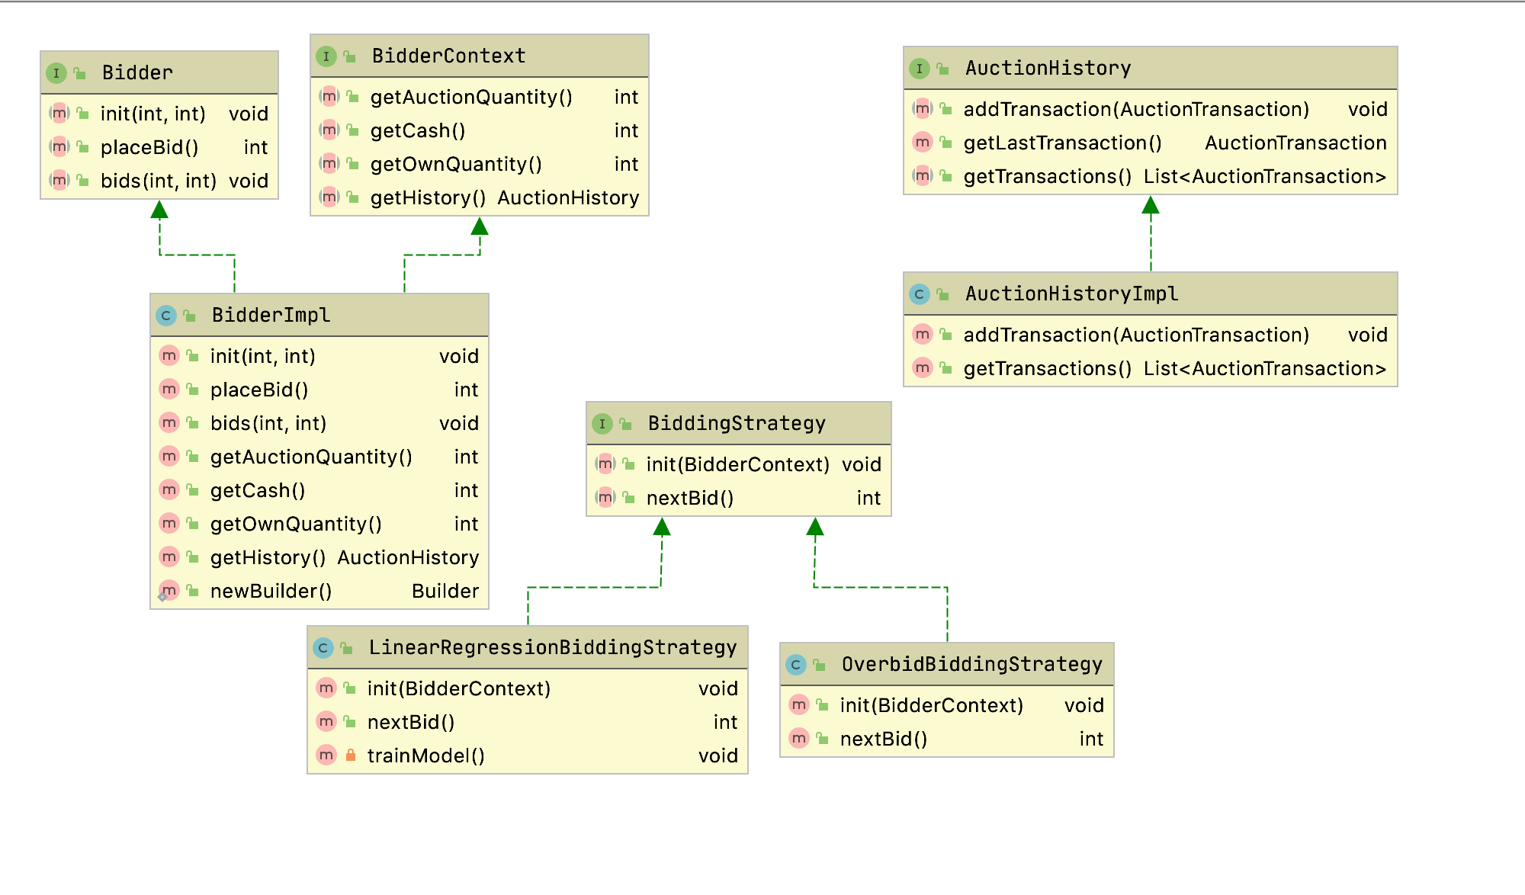Click the static method icon beside newBuilder()
The image size is (1525, 895).
pos(169,592)
